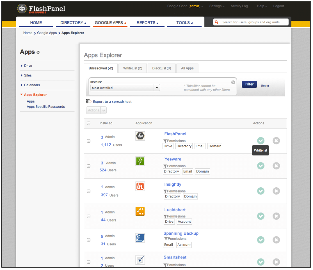Open Apps Specific Passwords sidebar link
The width and height of the screenshot is (313, 270).
pyautogui.click(x=46, y=107)
